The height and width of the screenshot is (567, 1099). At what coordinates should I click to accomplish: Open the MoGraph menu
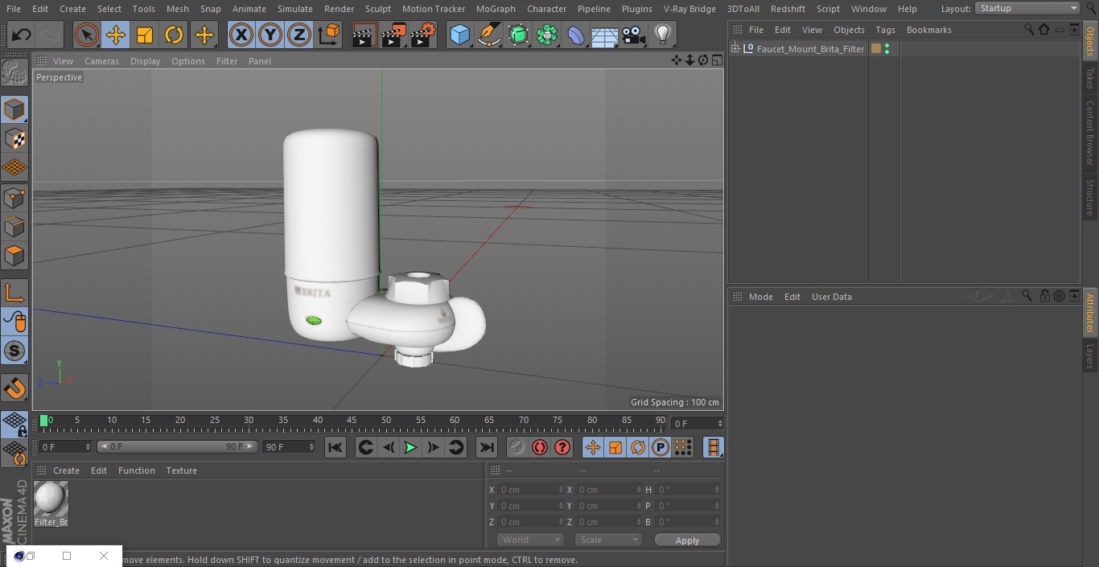(x=496, y=9)
